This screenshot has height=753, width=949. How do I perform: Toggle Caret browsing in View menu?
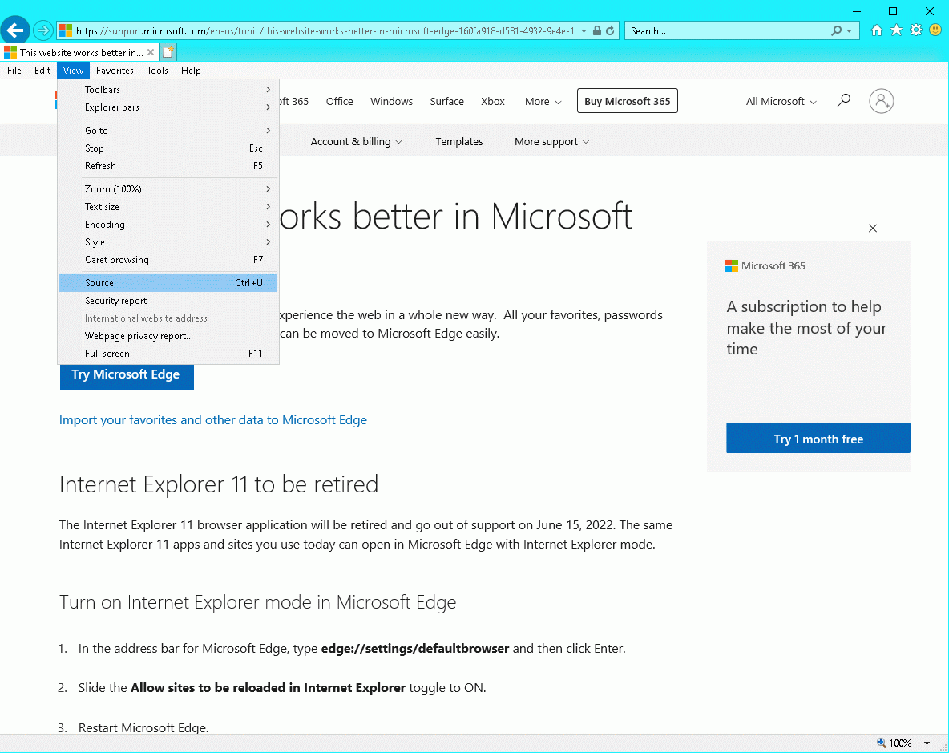pos(168,259)
